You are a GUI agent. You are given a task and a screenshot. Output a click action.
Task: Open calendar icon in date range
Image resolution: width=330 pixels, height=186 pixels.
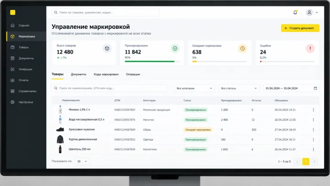click(x=315, y=88)
